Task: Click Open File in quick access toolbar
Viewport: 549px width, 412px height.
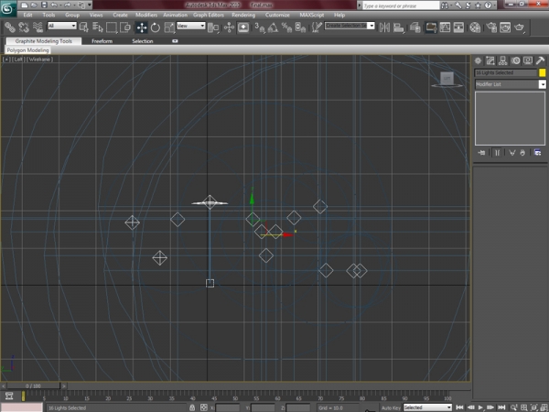Action: point(34,5)
